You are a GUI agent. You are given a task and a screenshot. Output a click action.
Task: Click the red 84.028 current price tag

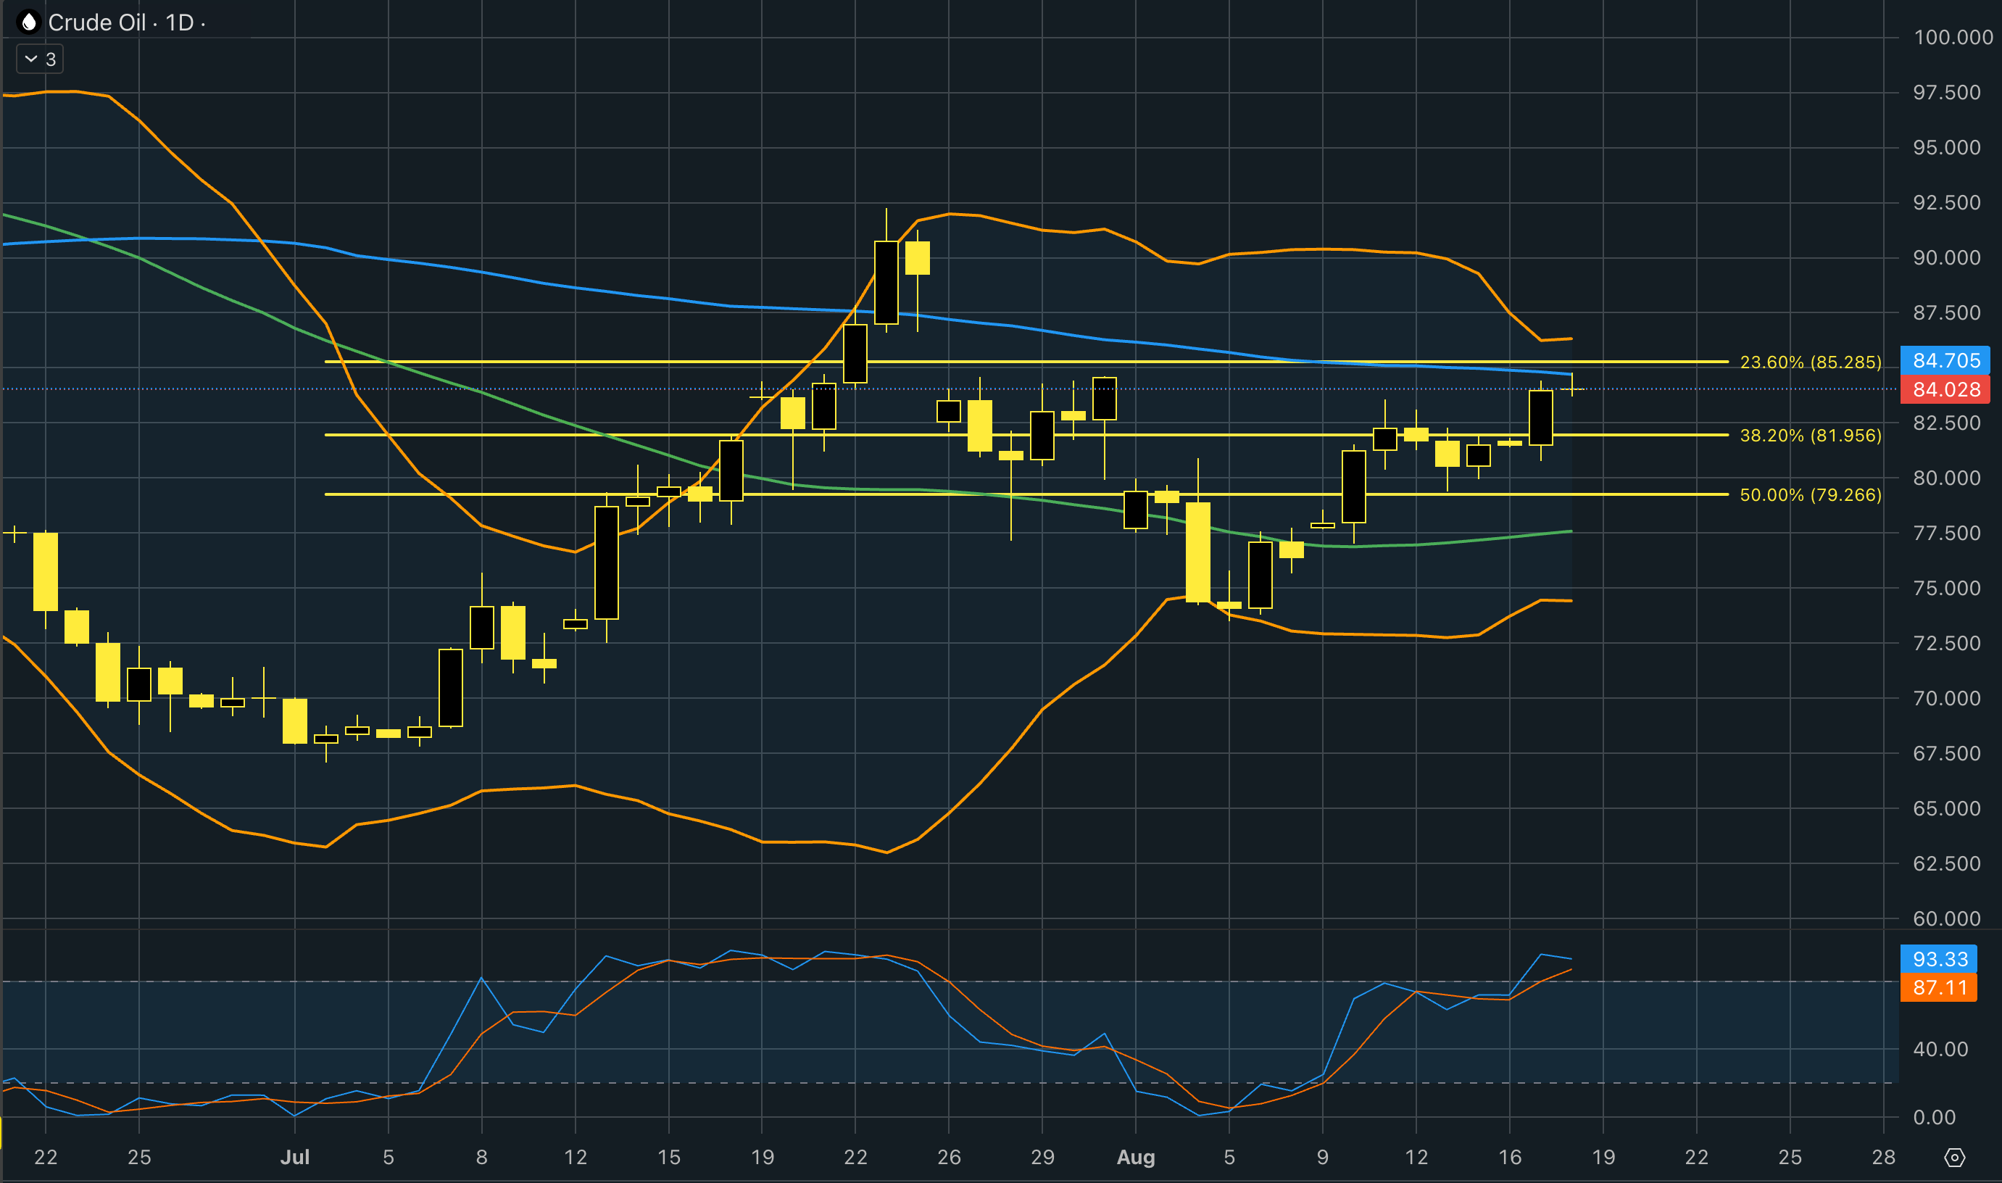tap(1945, 389)
